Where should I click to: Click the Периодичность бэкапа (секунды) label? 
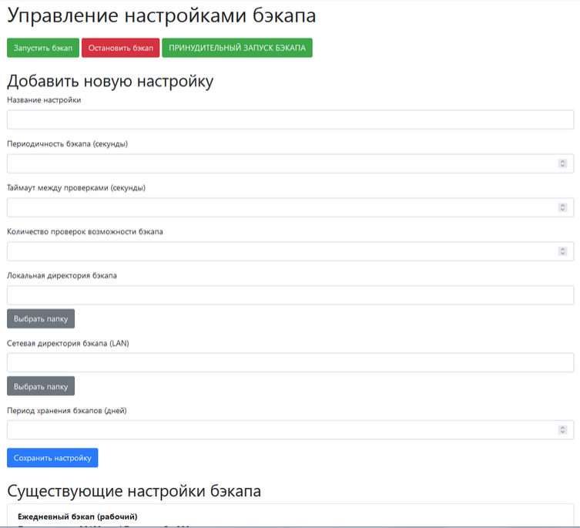[67, 144]
